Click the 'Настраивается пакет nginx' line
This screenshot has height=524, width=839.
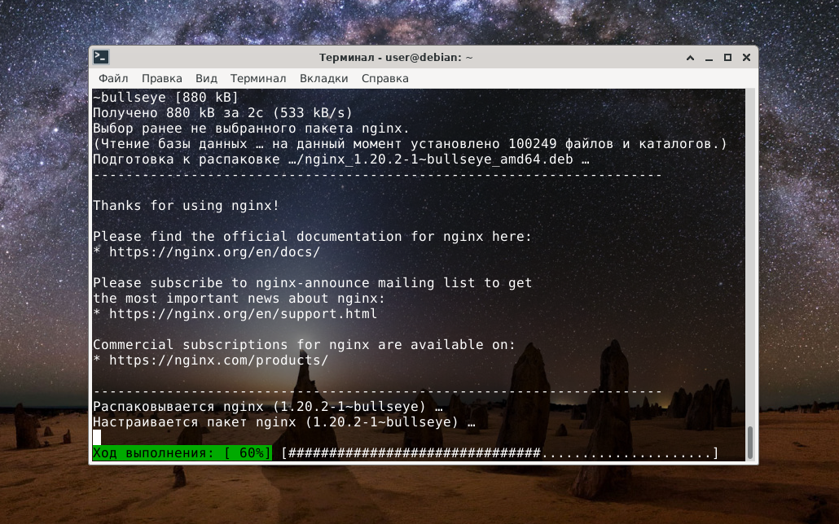284,421
